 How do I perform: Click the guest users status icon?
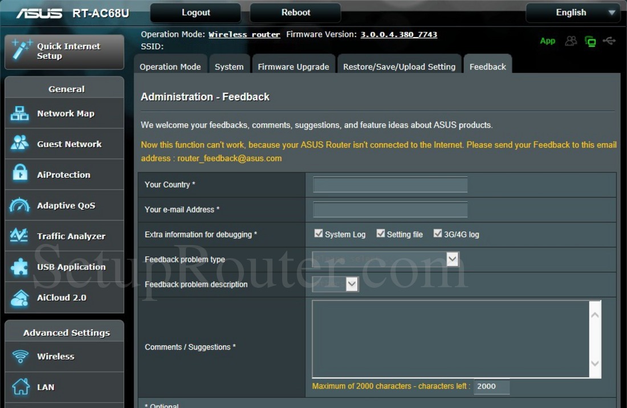point(571,41)
